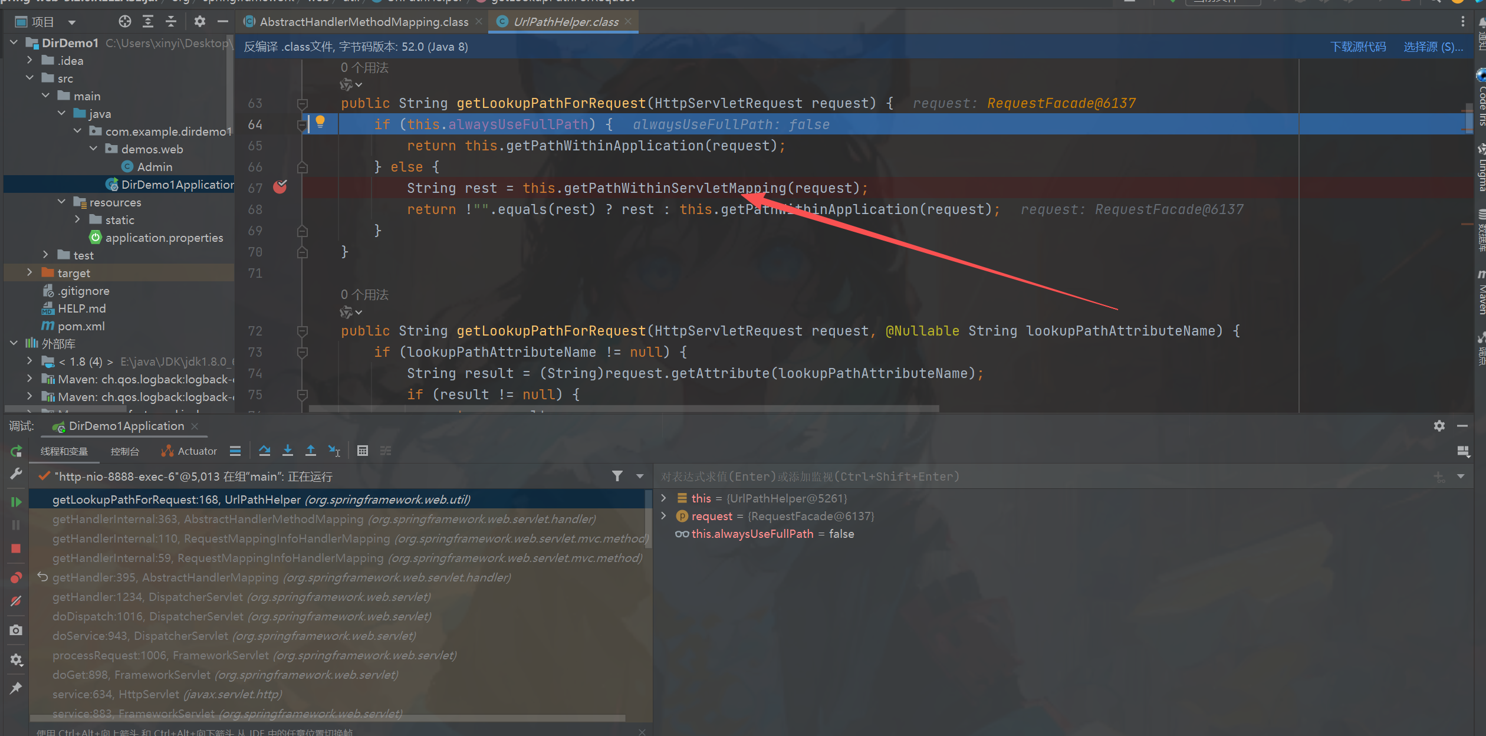Click the Step Over icon
This screenshot has height=736, width=1486.
point(264,451)
